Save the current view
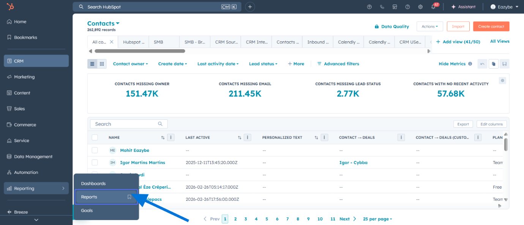The image size is (524, 225). pos(505,64)
